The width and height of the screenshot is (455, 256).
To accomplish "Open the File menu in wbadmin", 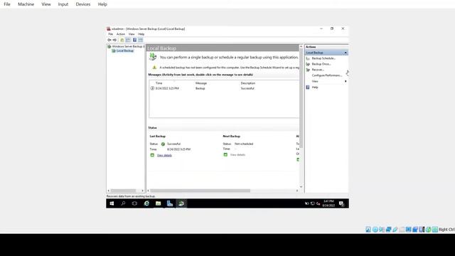I will (x=111, y=34).
